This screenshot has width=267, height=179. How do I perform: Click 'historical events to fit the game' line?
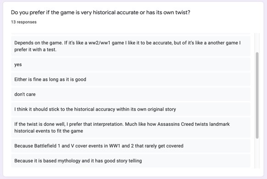point(49,131)
